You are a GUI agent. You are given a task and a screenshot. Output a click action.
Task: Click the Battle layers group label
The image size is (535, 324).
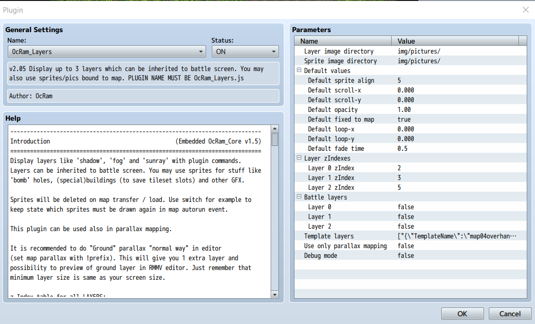pos(326,197)
